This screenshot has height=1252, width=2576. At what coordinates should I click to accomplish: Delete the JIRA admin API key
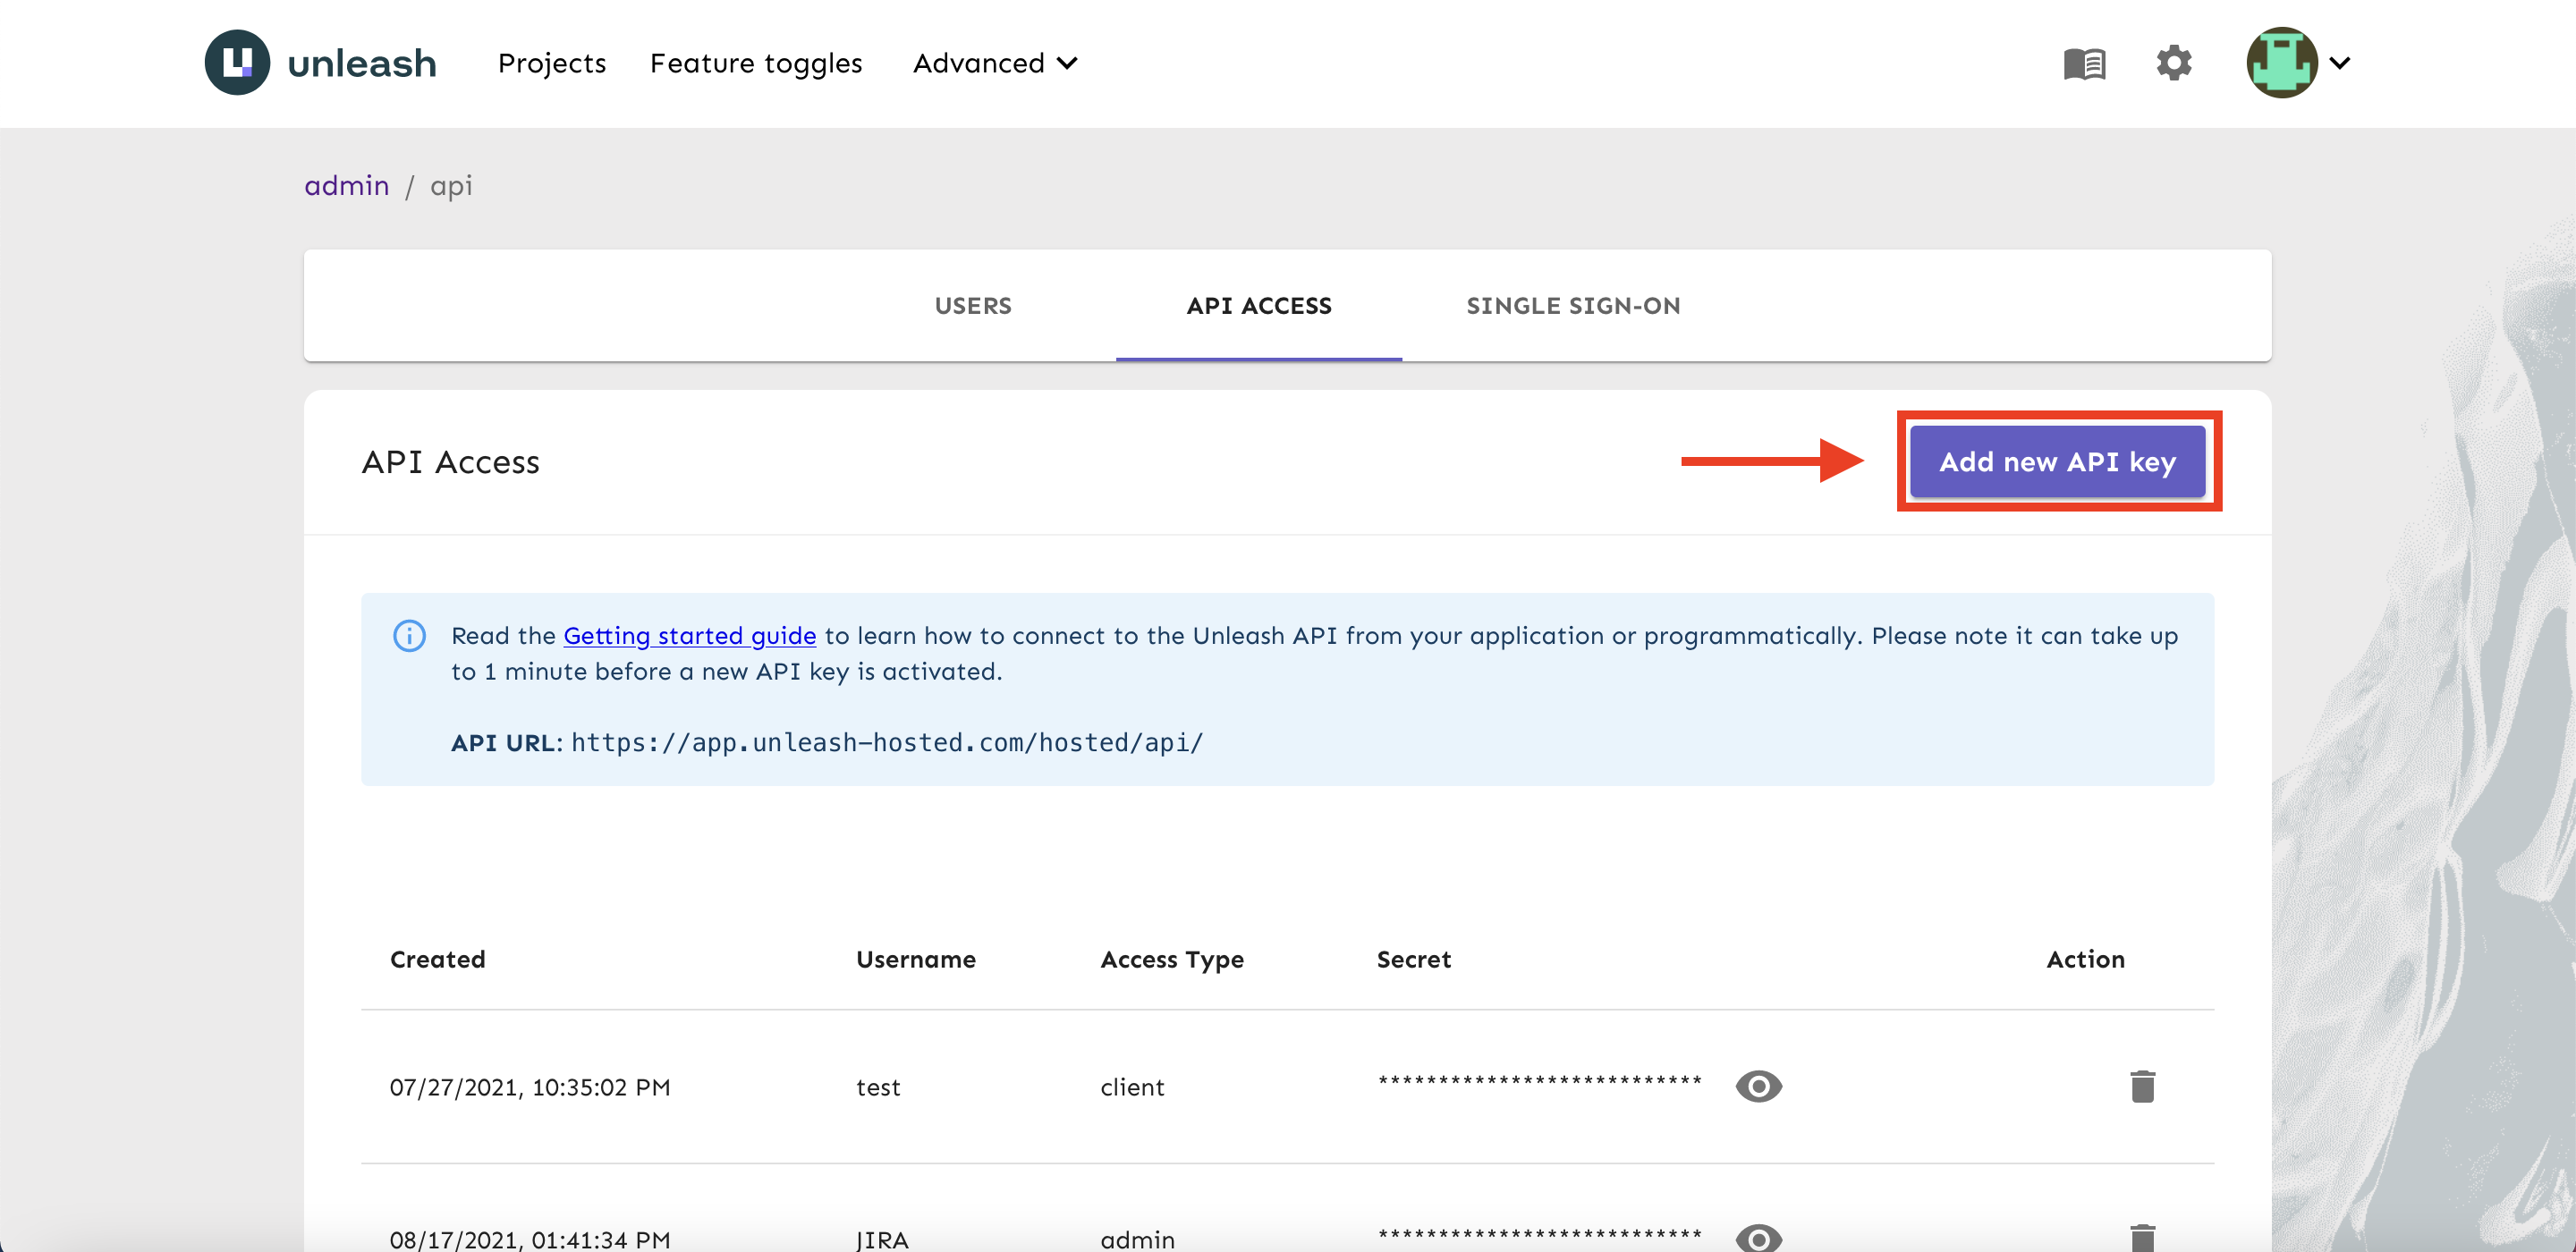click(2142, 1236)
